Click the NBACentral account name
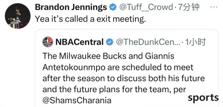The height and width of the screenshot is (107, 223). point(80,42)
